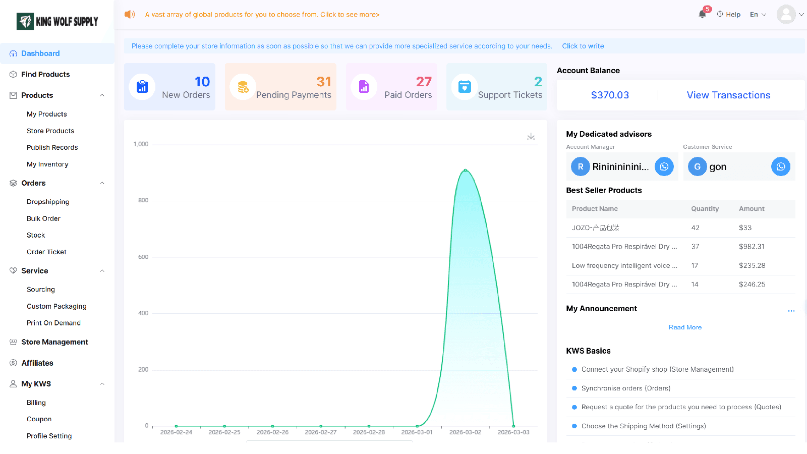Go to Dropshipping orders
The image size is (807, 454).
[48, 202]
